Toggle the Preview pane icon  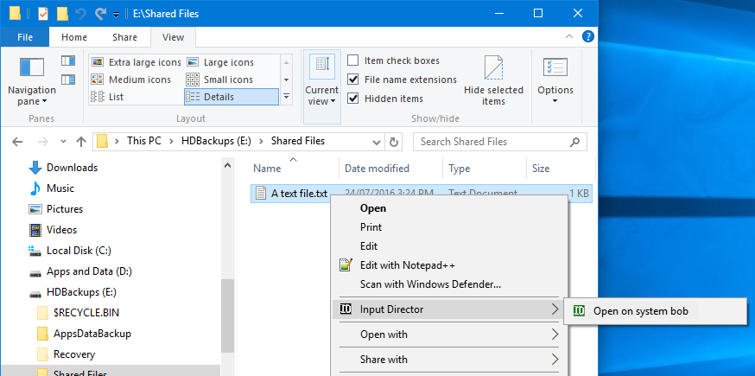[68, 61]
